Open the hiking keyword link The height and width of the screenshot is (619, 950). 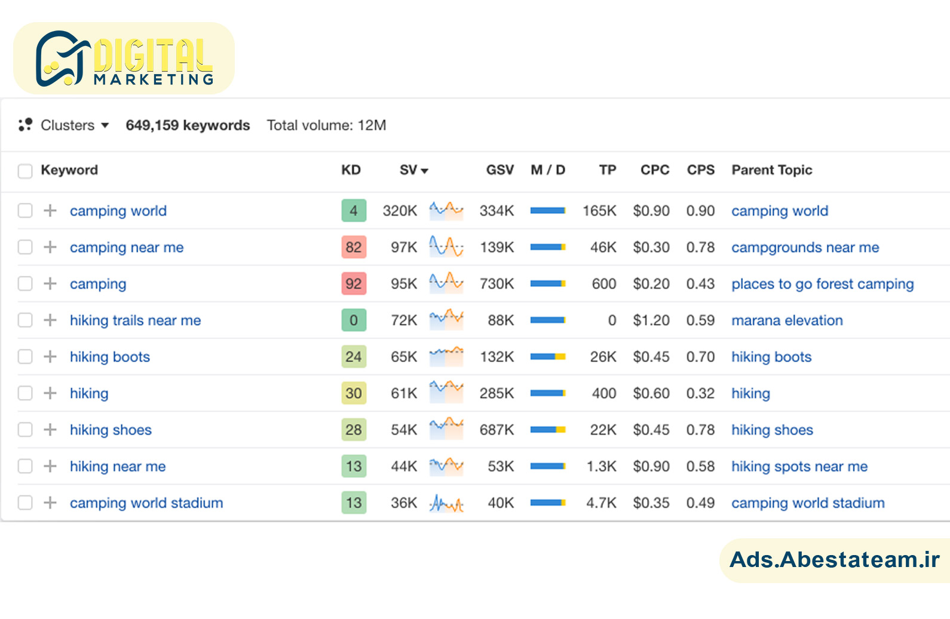click(x=89, y=393)
